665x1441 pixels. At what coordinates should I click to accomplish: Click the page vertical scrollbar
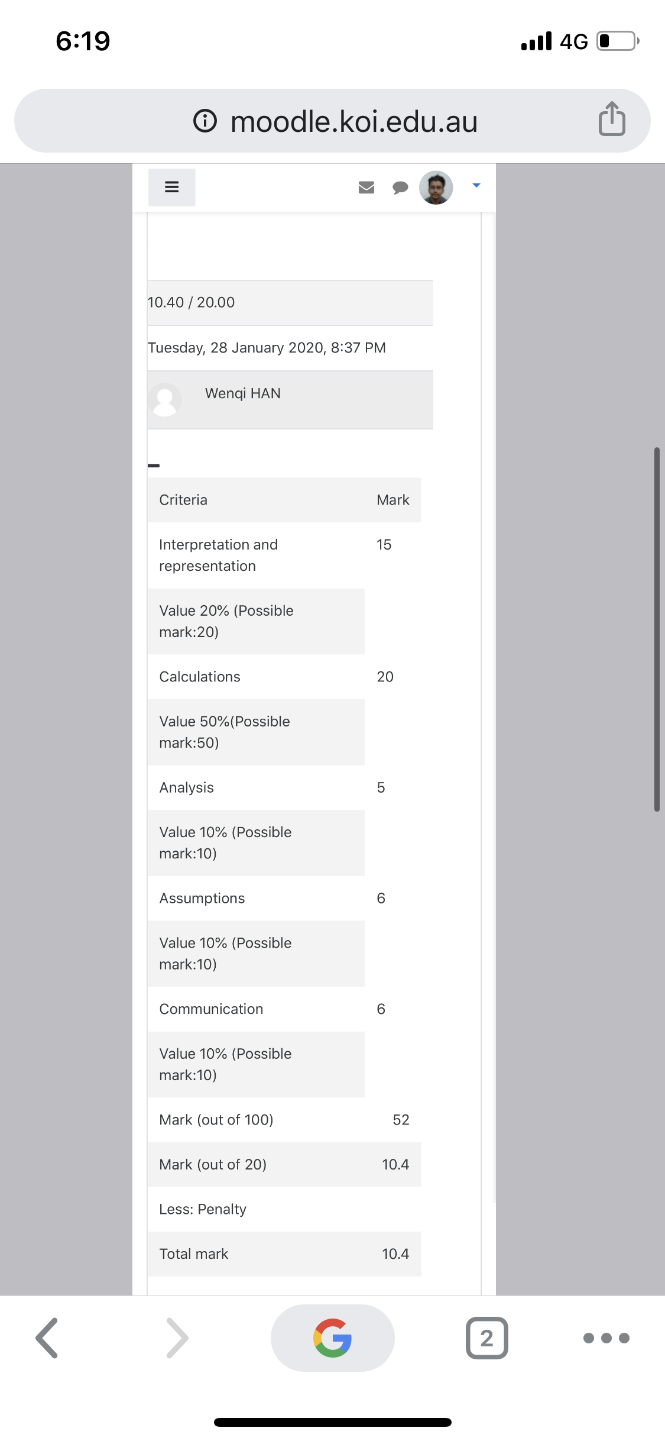(657, 629)
